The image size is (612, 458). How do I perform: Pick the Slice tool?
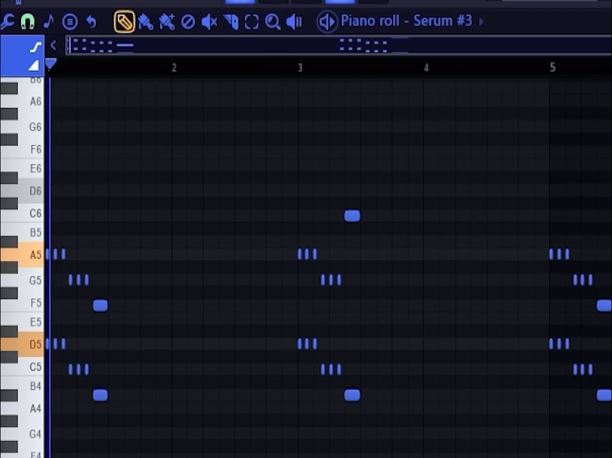pyautogui.click(x=231, y=22)
